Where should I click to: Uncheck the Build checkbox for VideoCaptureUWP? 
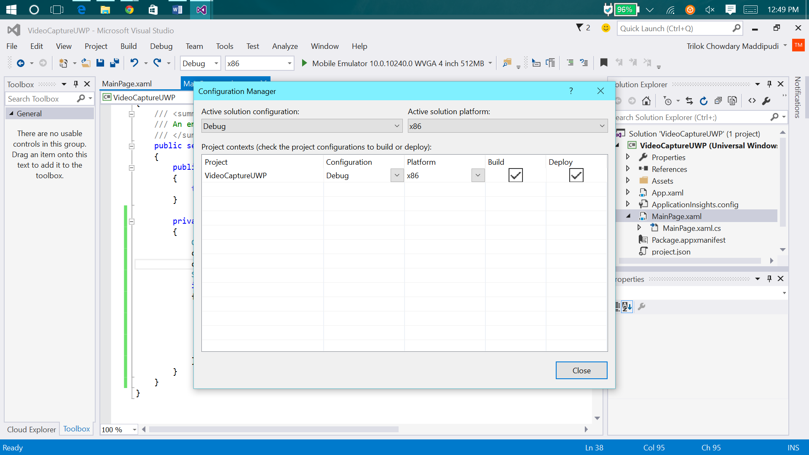click(x=515, y=175)
